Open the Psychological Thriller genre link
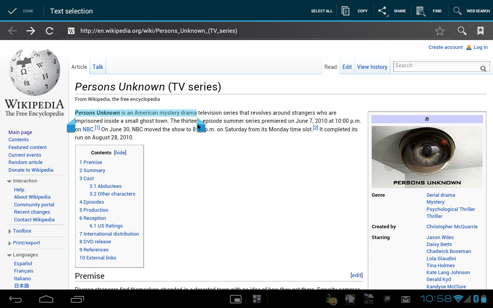 451,209
